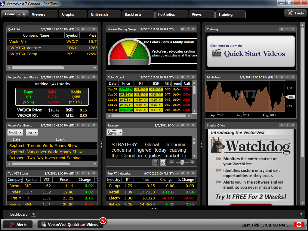Viewport: 308px width, 231px height.
Task: Open the Tools menu button
Action: [296, 13]
